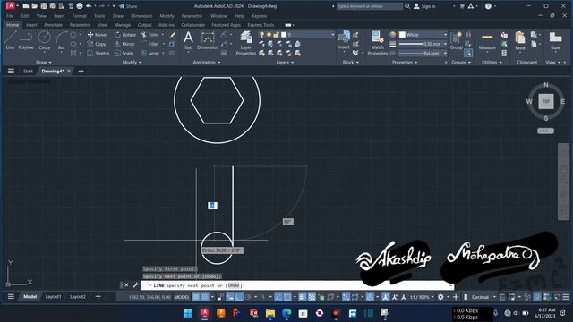Click the Undo arrow in quick access toolbar
The image size is (573, 322).
pyautogui.click(x=89, y=6)
